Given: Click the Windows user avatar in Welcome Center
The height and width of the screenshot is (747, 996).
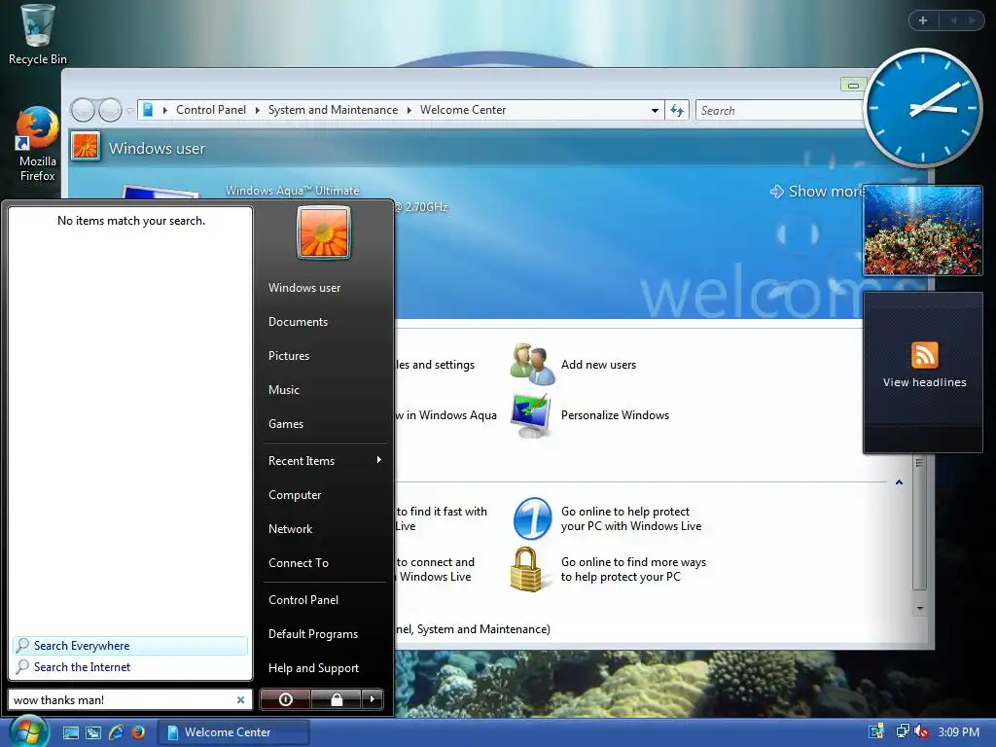Looking at the screenshot, I should (x=86, y=146).
